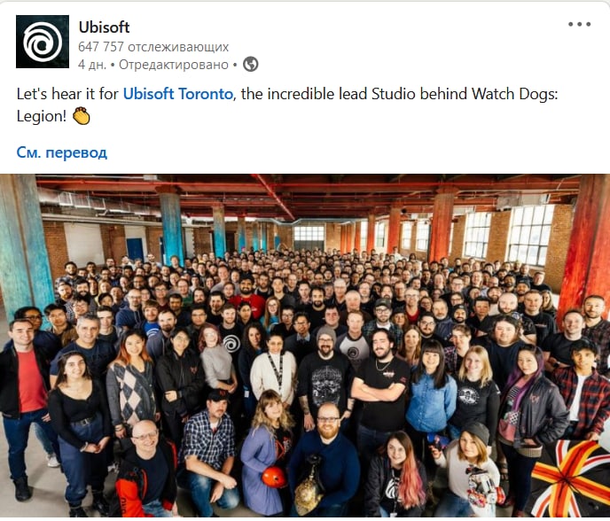
Task: Open the Ubisoft swirl logo avatar
Action: [43, 42]
